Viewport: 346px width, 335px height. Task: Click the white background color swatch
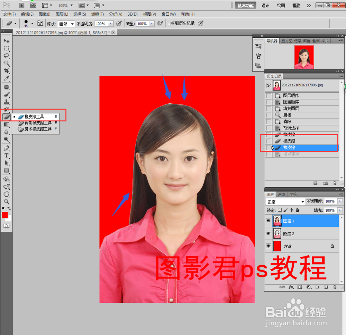pyautogui.click(x=9, y=219)
